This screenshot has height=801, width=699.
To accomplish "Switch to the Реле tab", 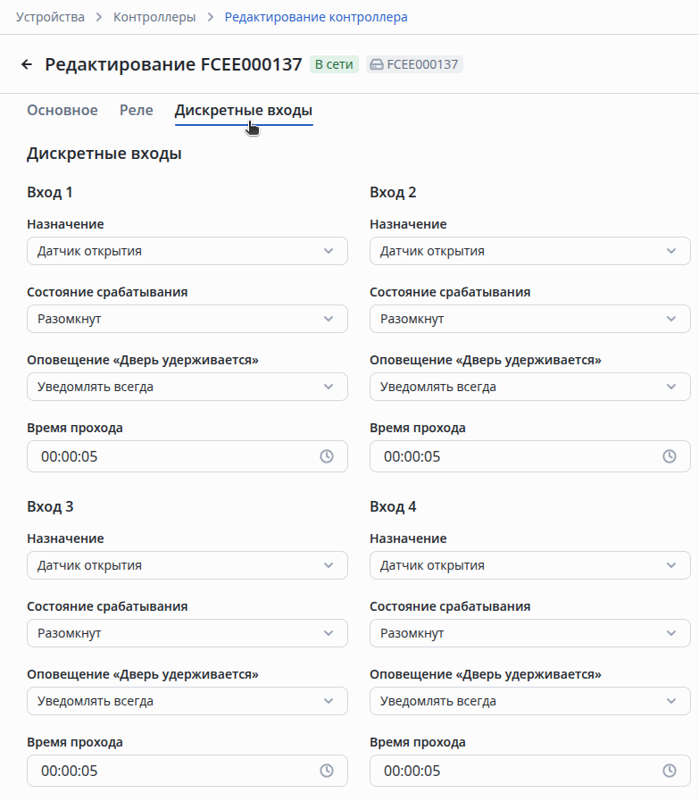I will (137, 111).
